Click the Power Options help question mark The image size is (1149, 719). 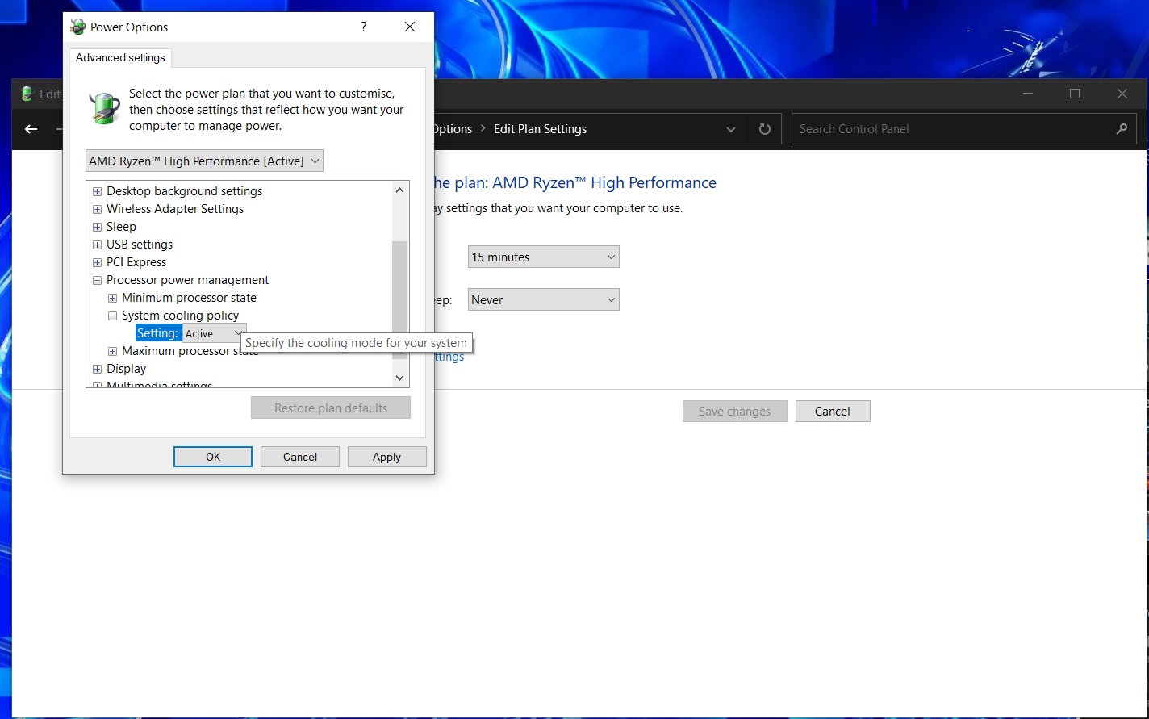tap(364, 27)
